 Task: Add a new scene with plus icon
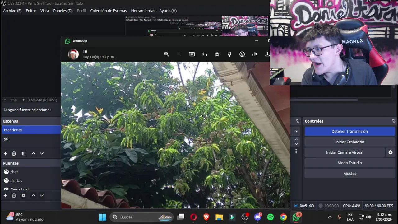tap(5, 153)
